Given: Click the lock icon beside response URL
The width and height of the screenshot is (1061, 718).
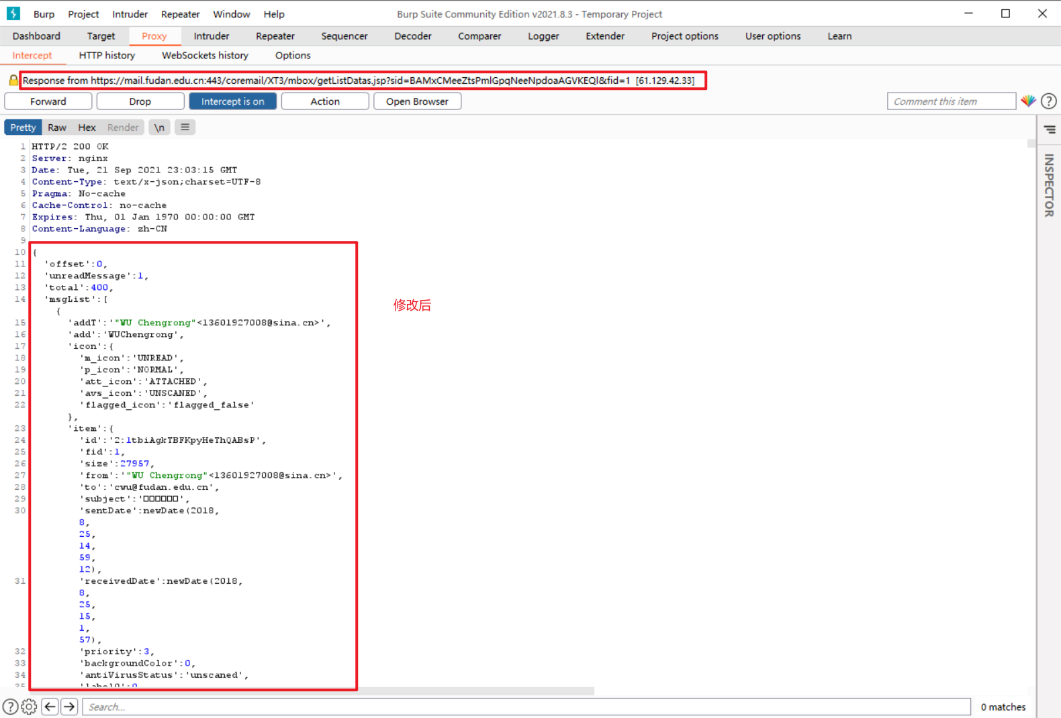Looking at the screenshot, I should point(13,81).
